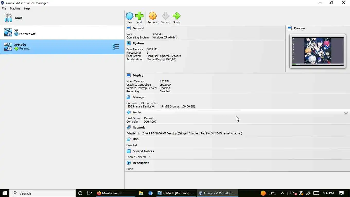The image size is (350, 197).
Task: Click the taskbar Search box
Action: pos(42,193)
